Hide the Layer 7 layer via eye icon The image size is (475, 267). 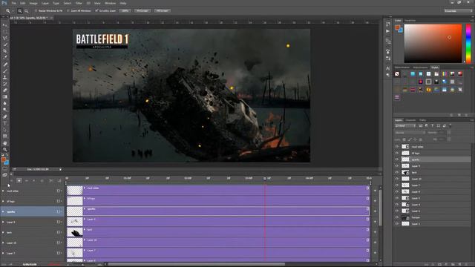396,185
